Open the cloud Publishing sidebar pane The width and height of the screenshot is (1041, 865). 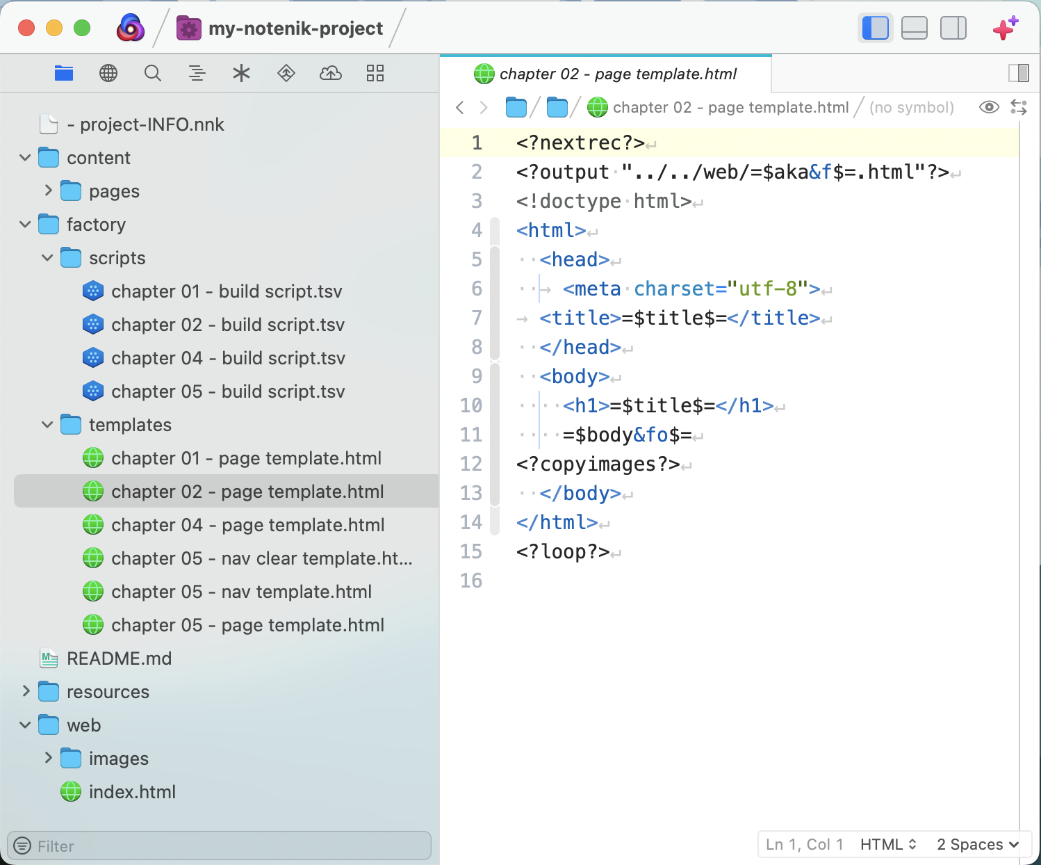pos(331,73)
